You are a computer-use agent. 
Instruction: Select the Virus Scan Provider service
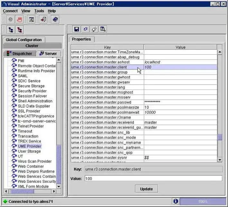tap(35, 161)
